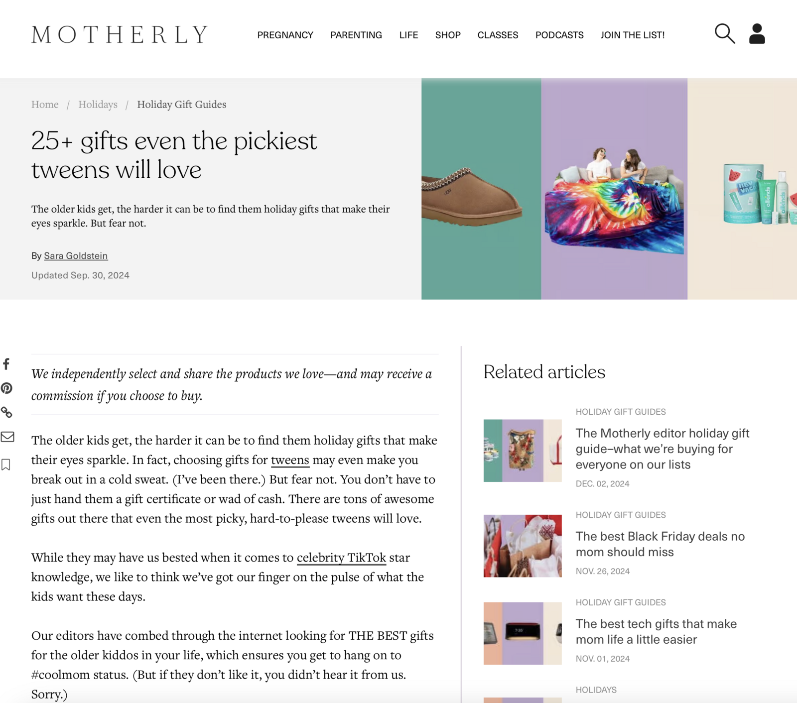Select Shop in the navigation bar

[x=448, y=35]
